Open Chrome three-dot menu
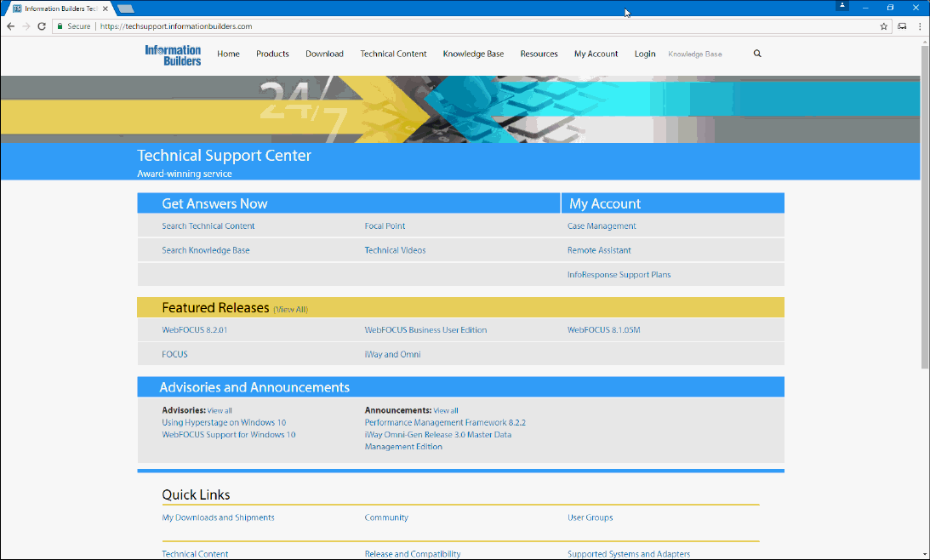The height and width of the screenshot is (560, 930). [x=920, y=26]
